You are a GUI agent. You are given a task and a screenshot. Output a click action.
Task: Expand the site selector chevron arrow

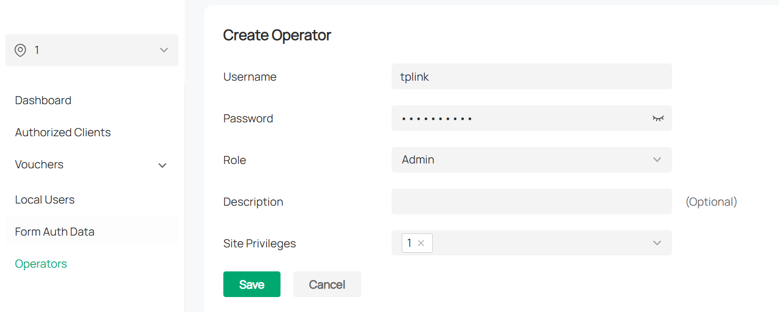164,50
